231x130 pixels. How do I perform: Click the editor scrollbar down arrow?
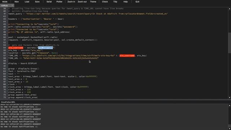click(230, 97)
